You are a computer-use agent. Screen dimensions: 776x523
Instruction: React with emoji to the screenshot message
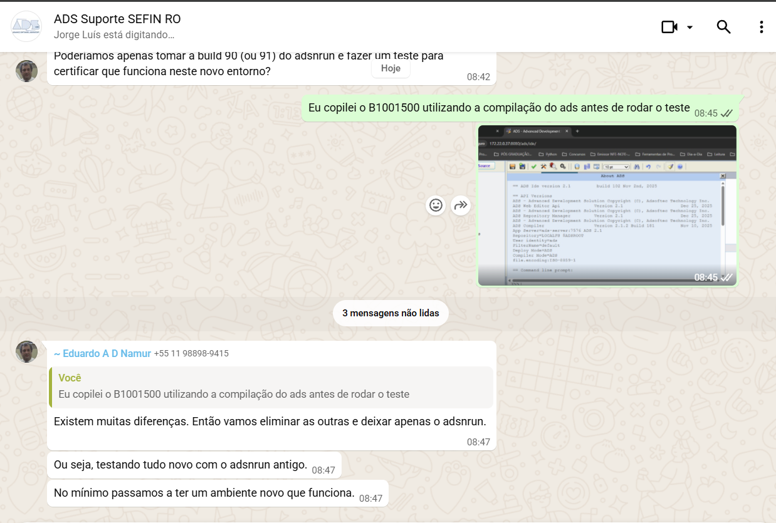pos(436,205)
